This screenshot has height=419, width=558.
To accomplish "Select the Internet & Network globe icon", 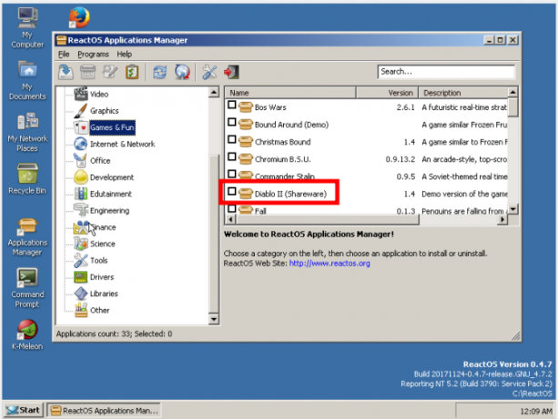I will click(81, 144).
